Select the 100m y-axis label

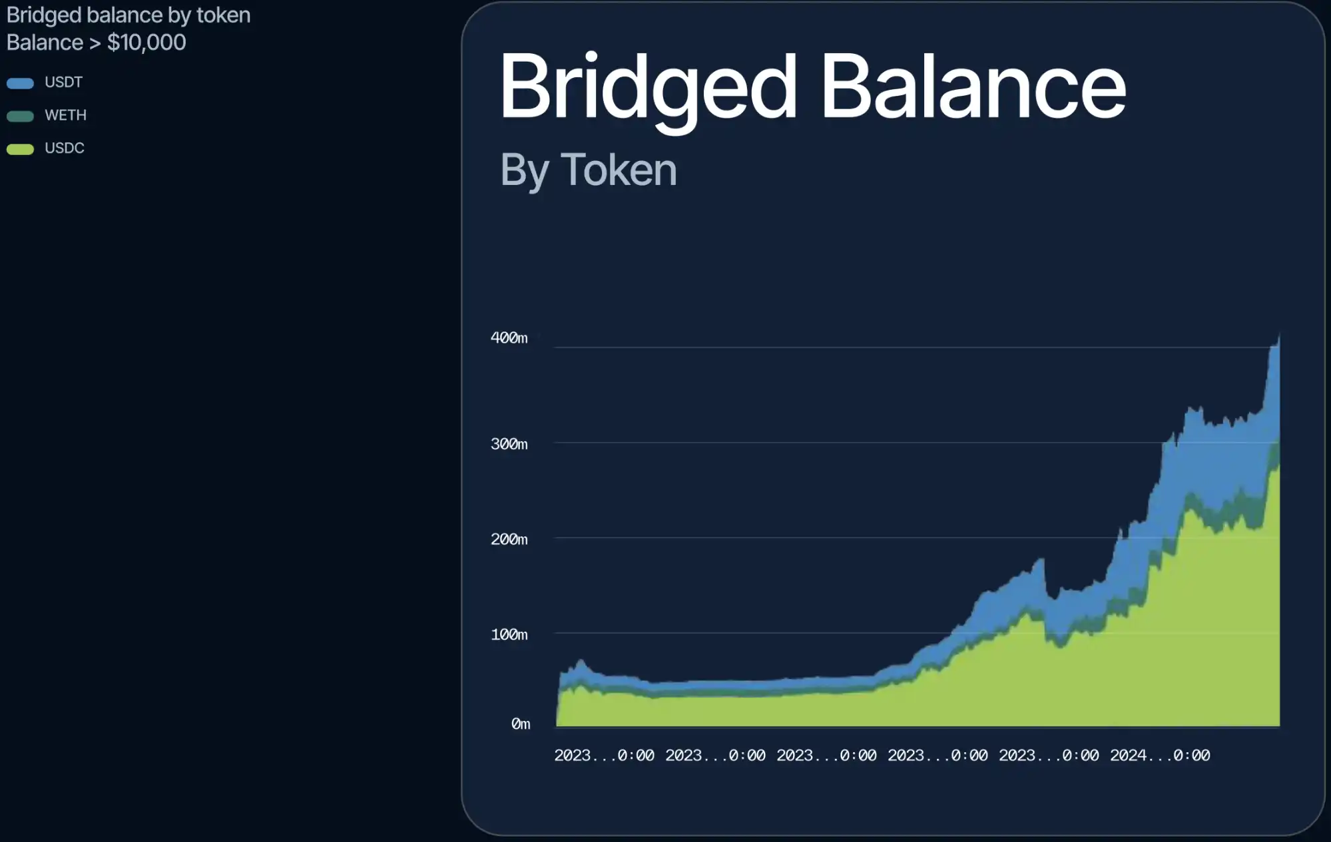click(x=509, y=634)
